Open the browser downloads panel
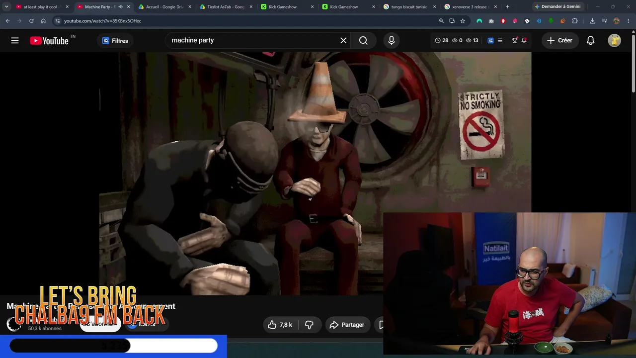Image resolution: width=636 pixels, height=358 pixels. 592,21
